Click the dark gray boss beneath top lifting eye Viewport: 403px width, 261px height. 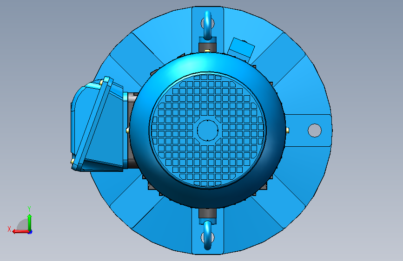[208, 48]
